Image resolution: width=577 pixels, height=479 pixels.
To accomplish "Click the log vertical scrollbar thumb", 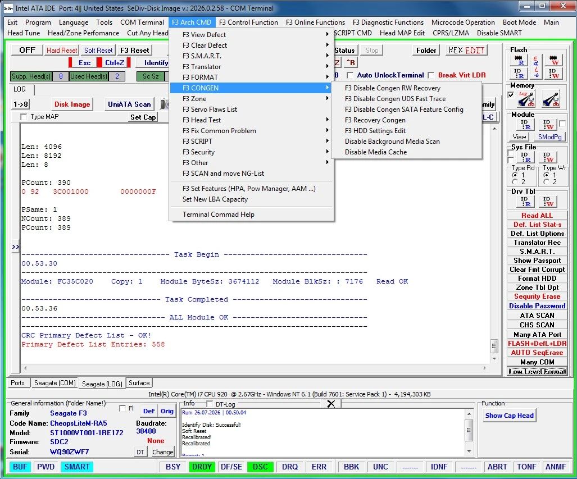I will 494,346.
